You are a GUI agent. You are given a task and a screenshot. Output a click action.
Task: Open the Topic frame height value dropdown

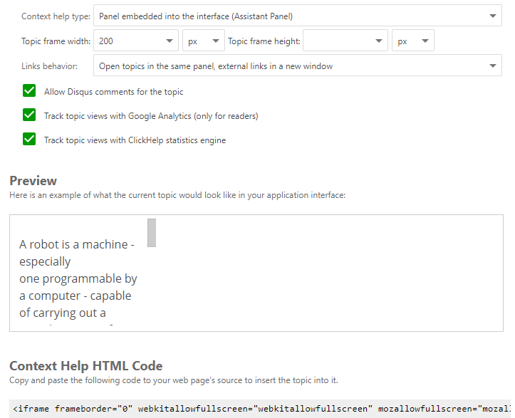345,41
